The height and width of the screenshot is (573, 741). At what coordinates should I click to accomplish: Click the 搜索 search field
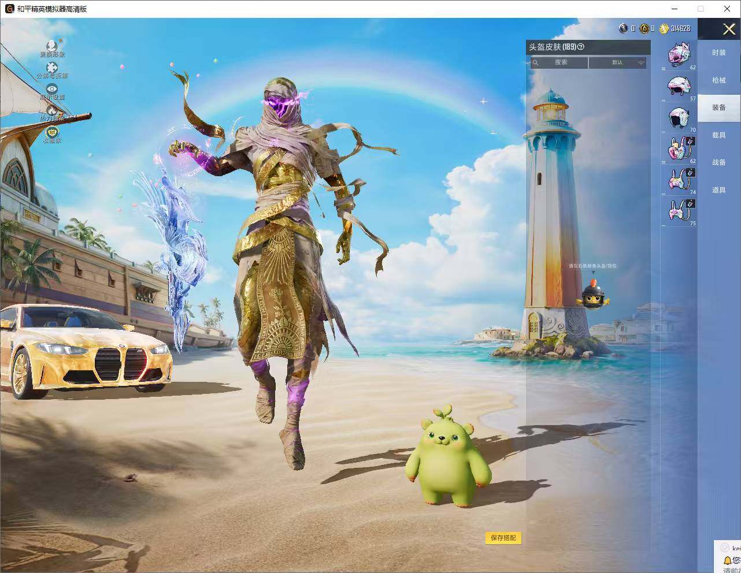[559, 62]
